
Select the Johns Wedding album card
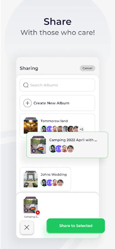pyautogui.click(x=46, y=179)
